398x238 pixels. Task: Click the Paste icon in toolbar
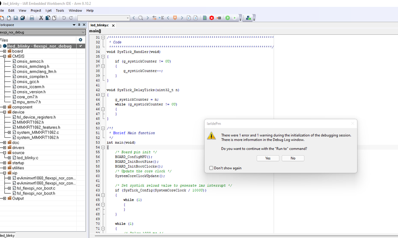(54, 18)
